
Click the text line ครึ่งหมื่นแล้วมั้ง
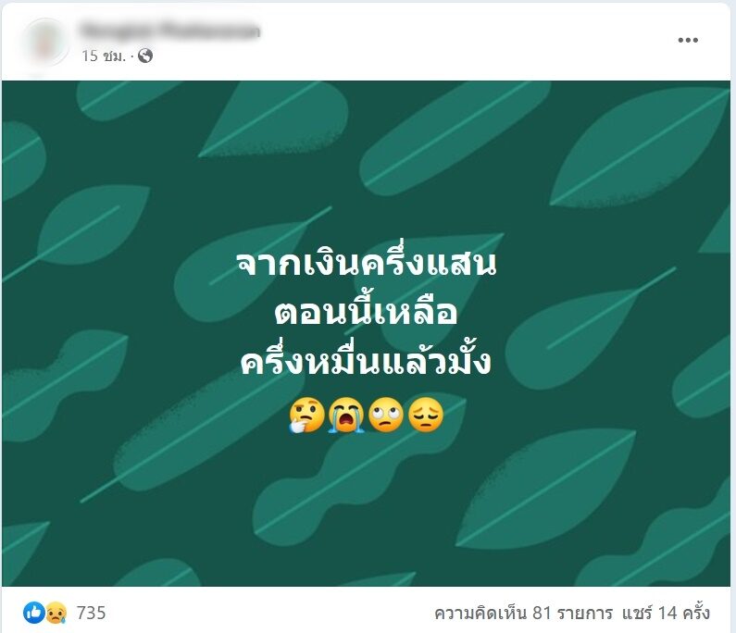pos(366,360)
